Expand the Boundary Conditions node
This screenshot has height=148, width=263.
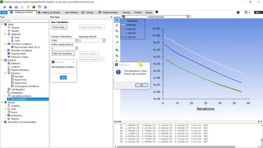[x=5, y=50]
